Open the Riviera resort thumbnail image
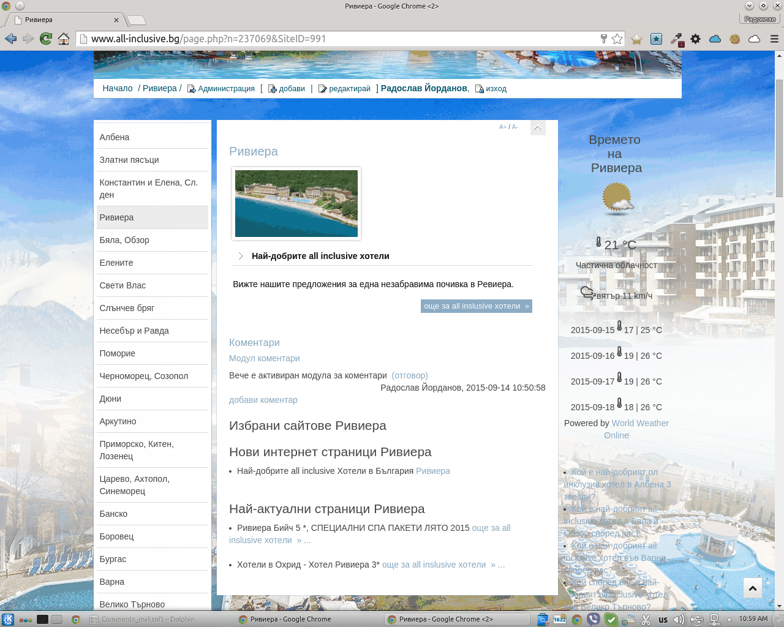The width and height of the screenshot is (784, 627). (296, 203)
